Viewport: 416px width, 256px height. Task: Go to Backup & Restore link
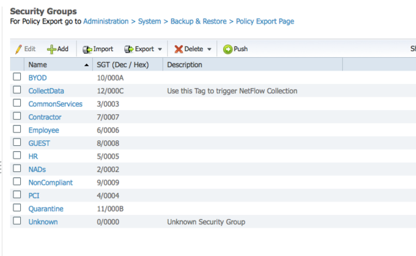click(x=198, y=22)
